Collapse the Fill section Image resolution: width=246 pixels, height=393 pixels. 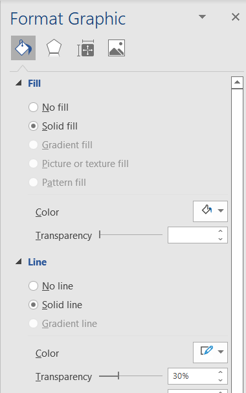tap(19, 83)
